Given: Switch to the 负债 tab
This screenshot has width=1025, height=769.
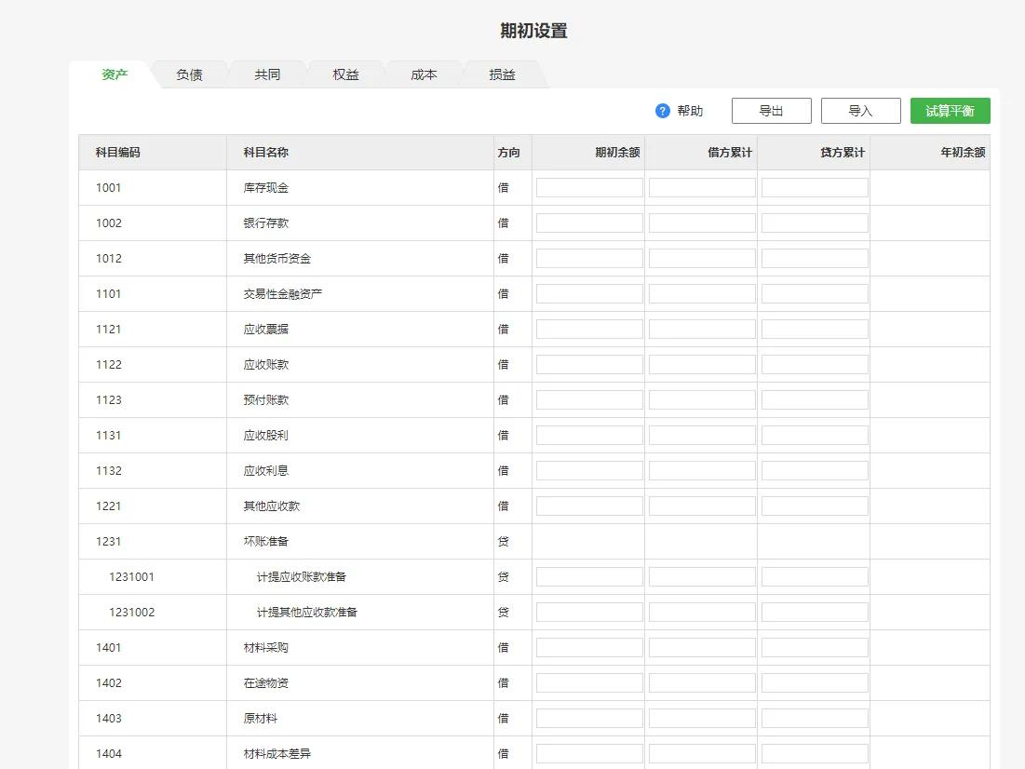Looking at the screenshot, I should (189, 74).
